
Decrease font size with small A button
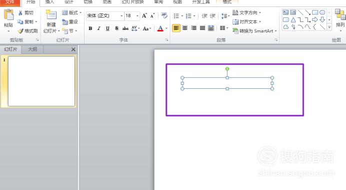[152, 15]
